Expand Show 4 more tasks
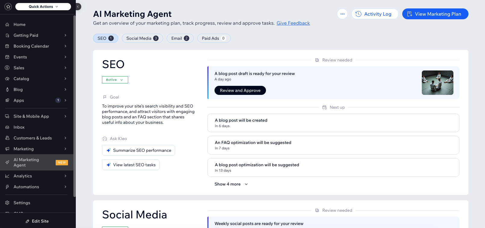Viewport: 485px width, 228px height. tap(231, 184)
